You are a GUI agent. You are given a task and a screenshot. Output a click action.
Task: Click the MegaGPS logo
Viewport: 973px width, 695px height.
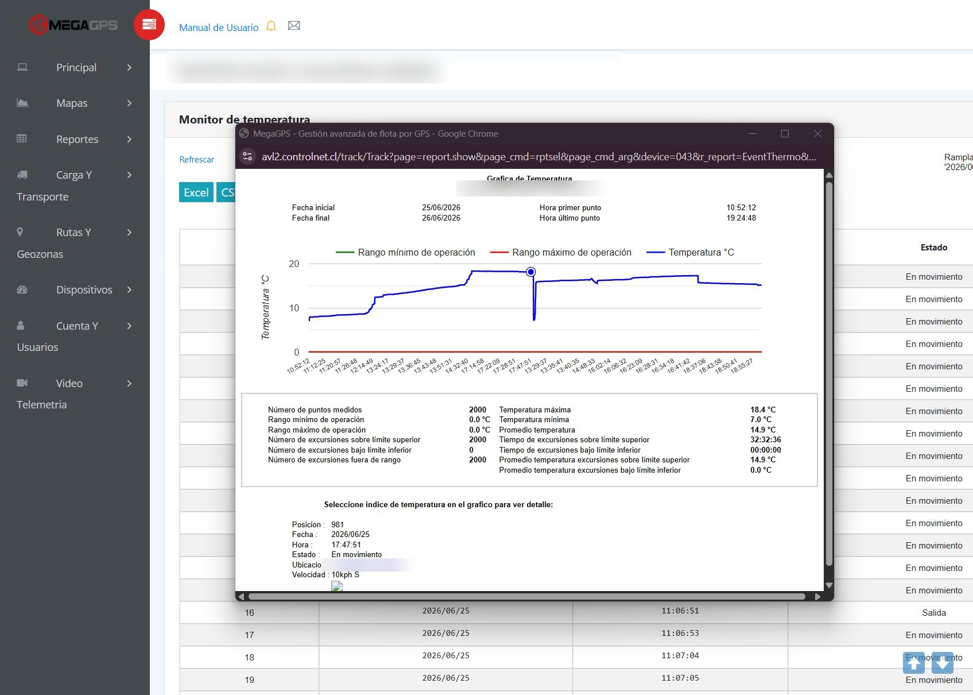[x=73, y=25]
